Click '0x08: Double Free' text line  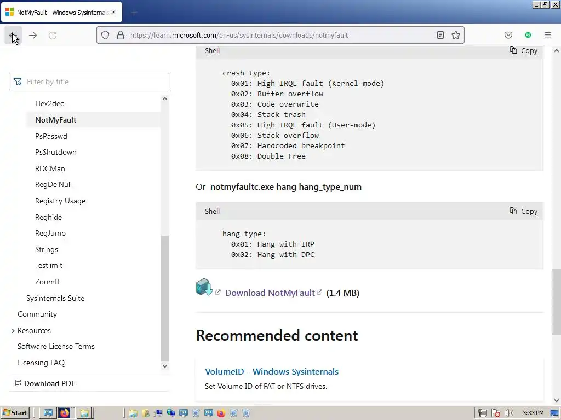[268, 156]
